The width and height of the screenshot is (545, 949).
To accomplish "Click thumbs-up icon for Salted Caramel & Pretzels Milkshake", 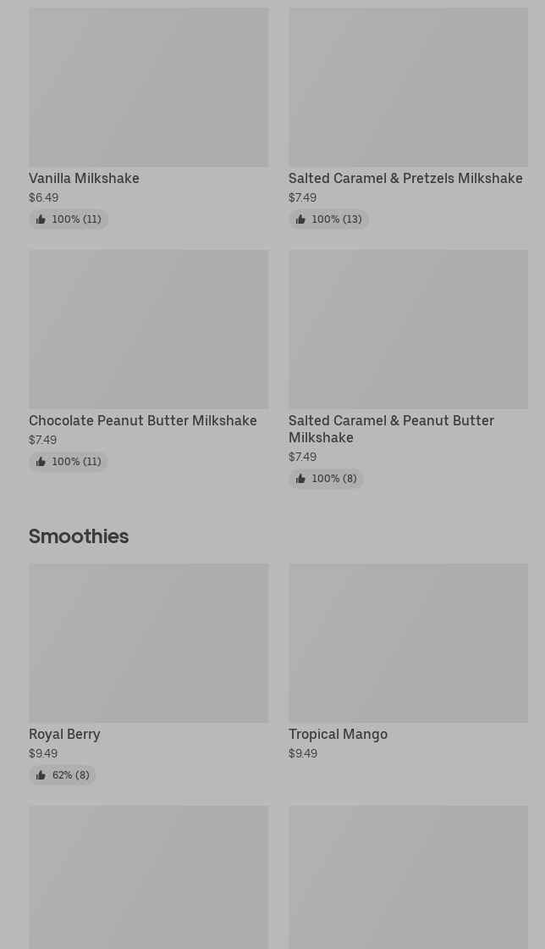I will pos(300,219).
